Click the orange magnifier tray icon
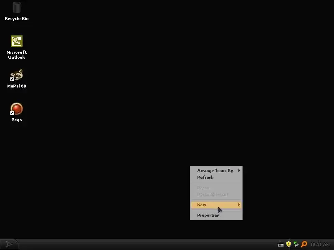 304,244
